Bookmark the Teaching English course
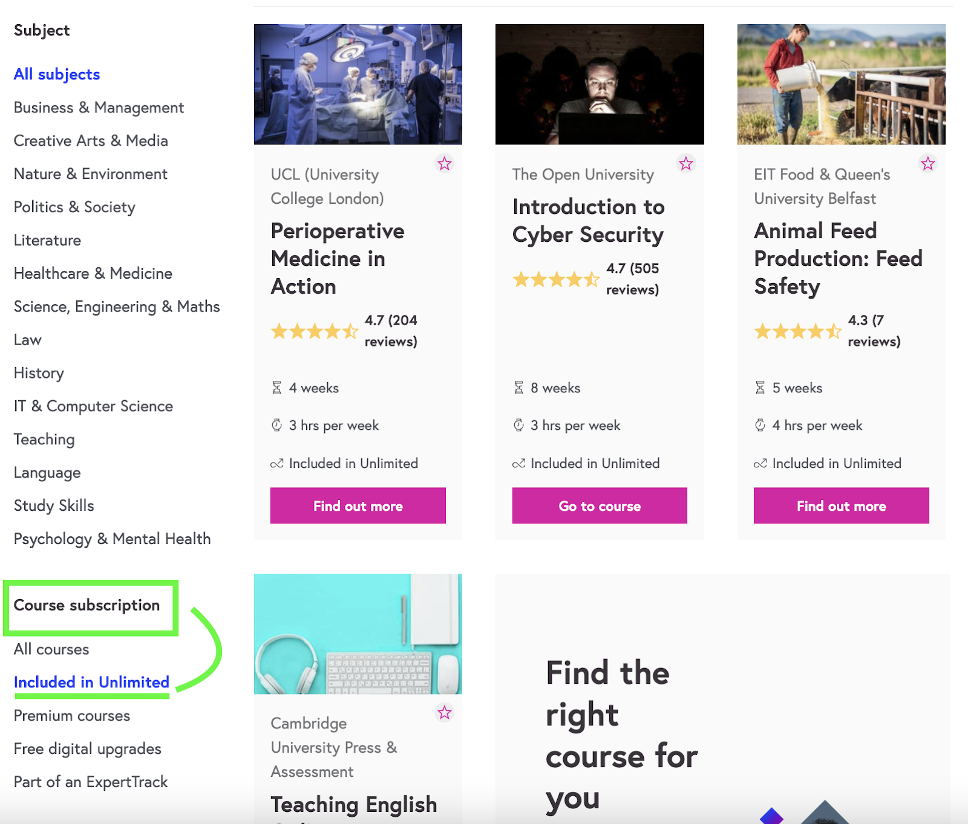 click(445, 713)
